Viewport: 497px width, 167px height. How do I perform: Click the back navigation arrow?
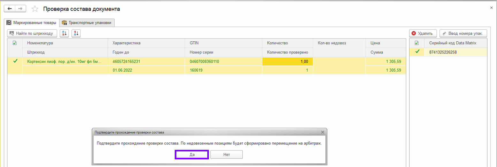click(x=9, y=9)
